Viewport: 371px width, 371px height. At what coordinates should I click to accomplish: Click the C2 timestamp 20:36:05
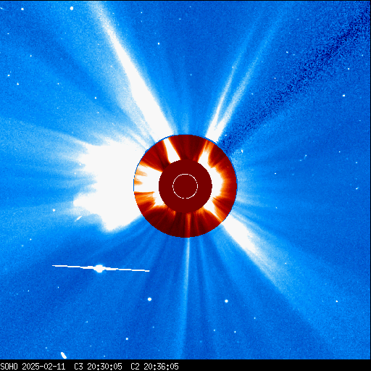(161, 367)
